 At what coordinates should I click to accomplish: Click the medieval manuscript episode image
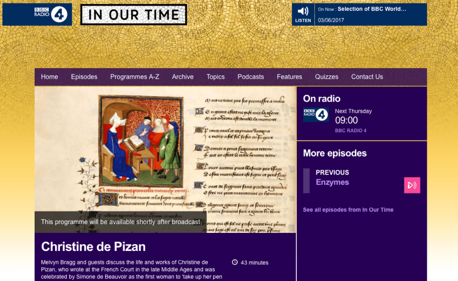[165, 151]
